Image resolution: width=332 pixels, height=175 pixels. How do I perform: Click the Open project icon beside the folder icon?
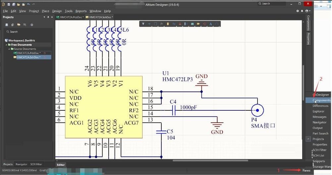pos(24,4)
